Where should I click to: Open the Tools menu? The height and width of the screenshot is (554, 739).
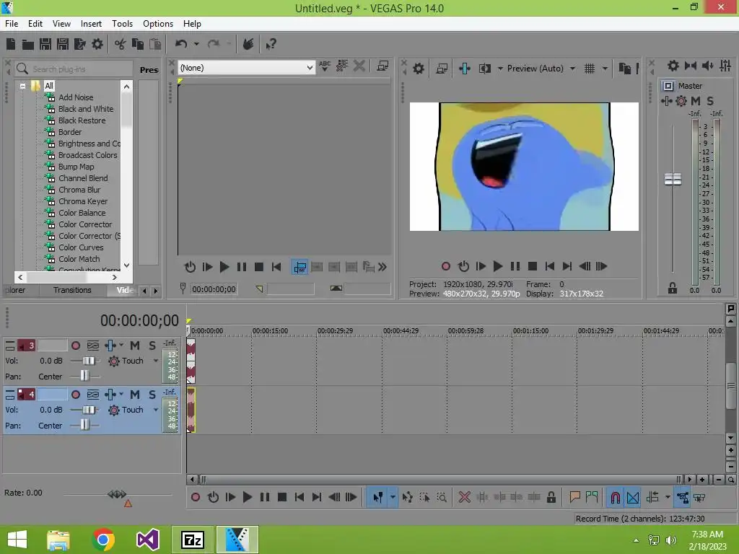pyautogui.click(x=122, y=24)
